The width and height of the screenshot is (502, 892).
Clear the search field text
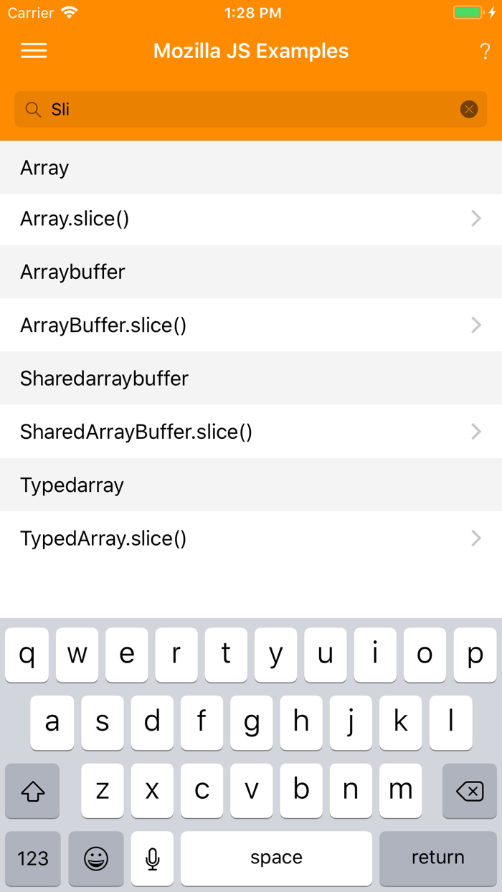coord(469,109)
